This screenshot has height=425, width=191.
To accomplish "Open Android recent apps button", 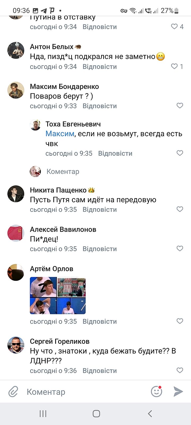I will 43,413.
